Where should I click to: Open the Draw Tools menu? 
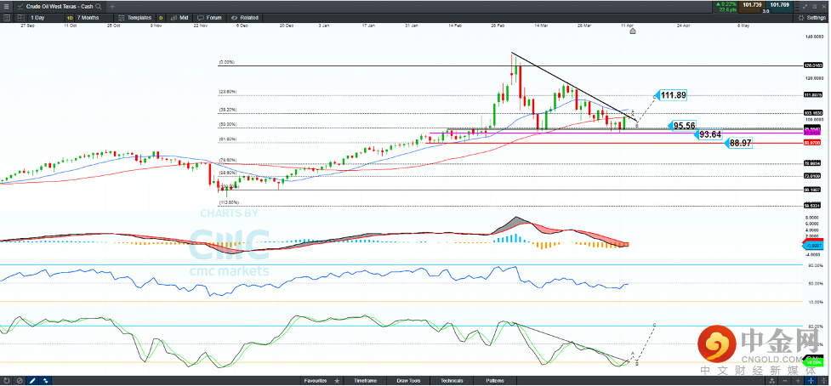[408, 380]
